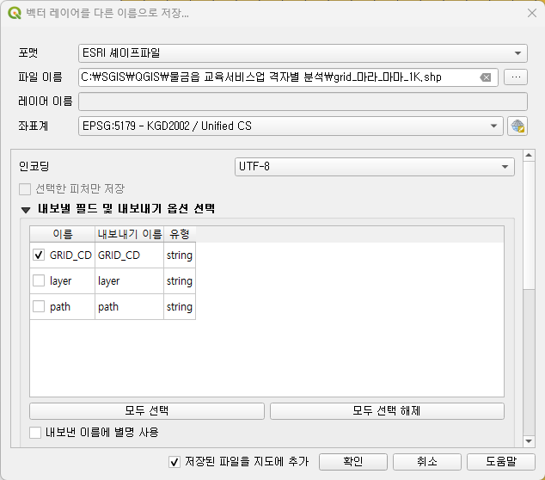Close the save vector layer dialog
The height and width of the screenshot is (480, 545).
(532, 13)
